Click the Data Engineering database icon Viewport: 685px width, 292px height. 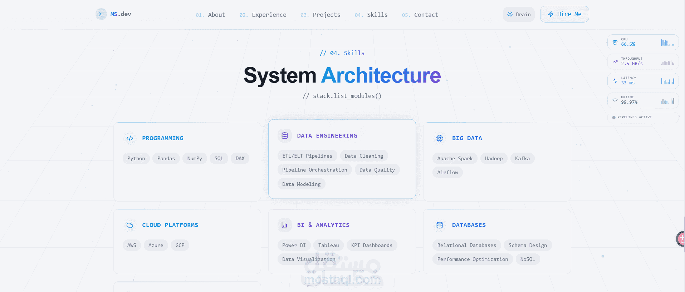click(285, 136)
